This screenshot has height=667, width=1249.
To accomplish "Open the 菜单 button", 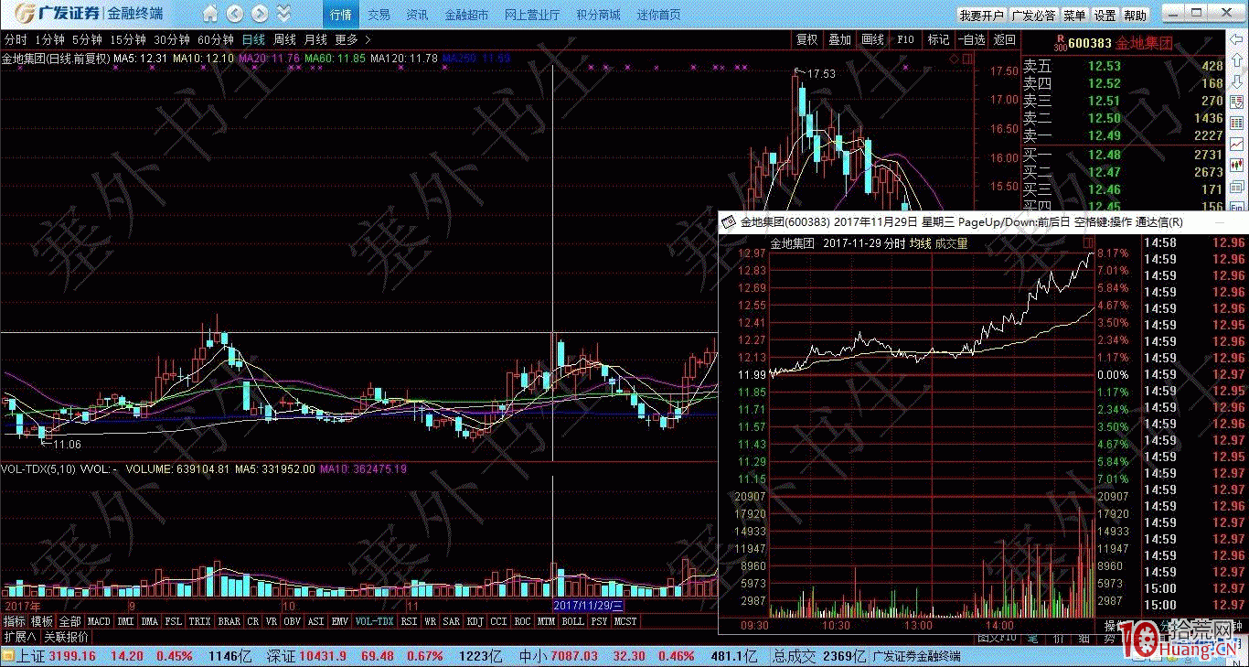I will pyautogui.click(x=1075, y=16).
